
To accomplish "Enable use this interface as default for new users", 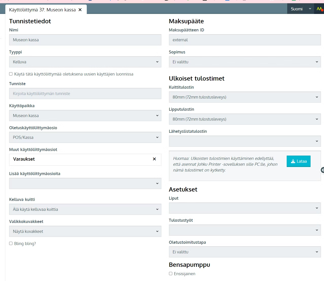I will click(x=11, y=74).
